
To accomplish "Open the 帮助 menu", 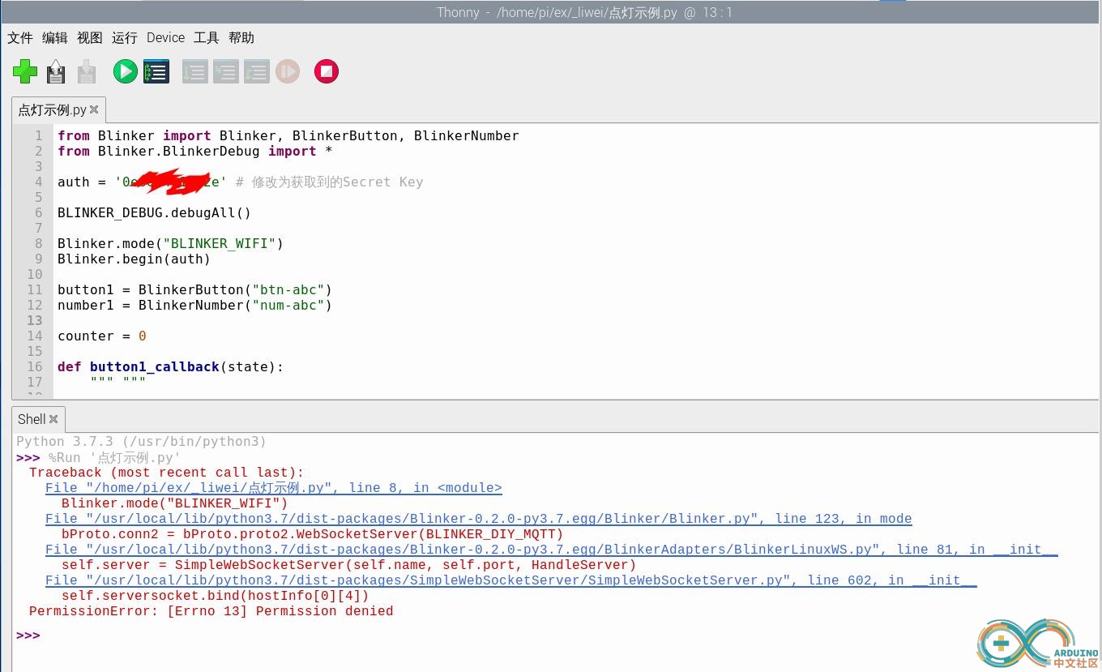I will tap(241, 37).
